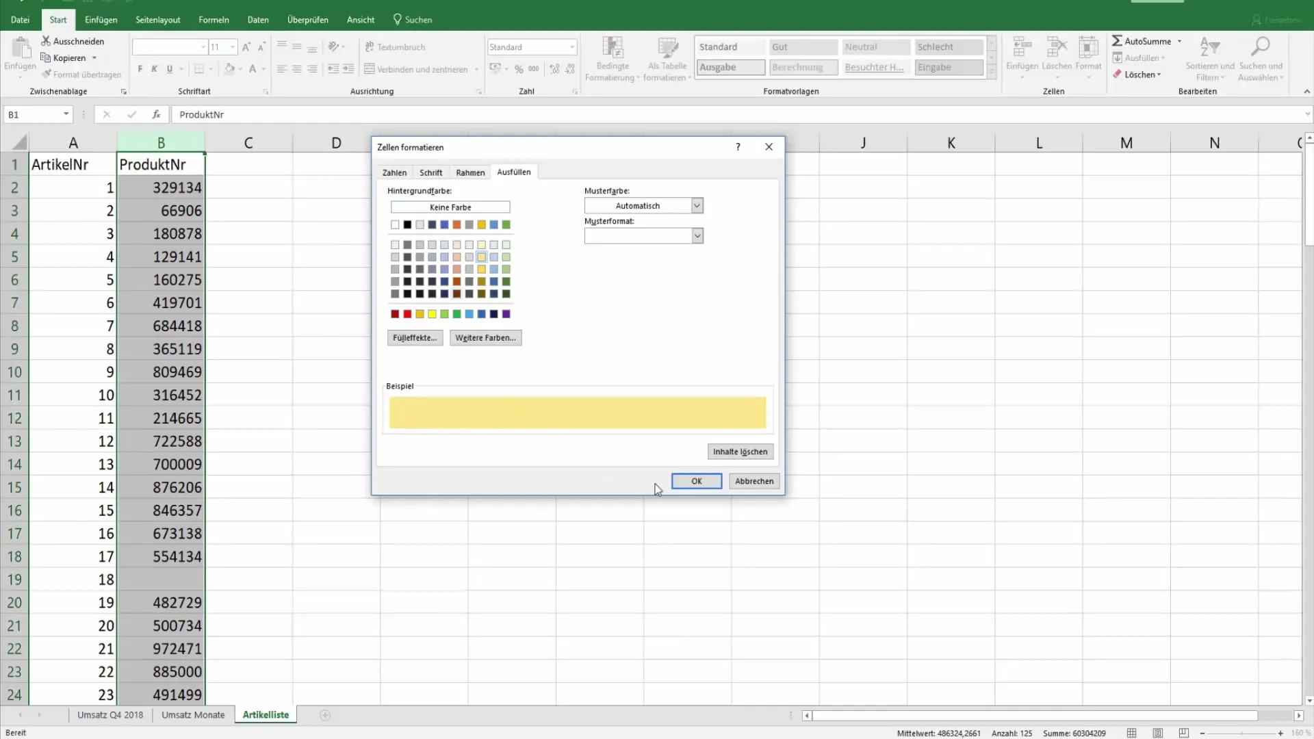1314x739 pixels.
Task: Click the fill color bucket icon
Action: pyautogui.click(x=230, y=68)
